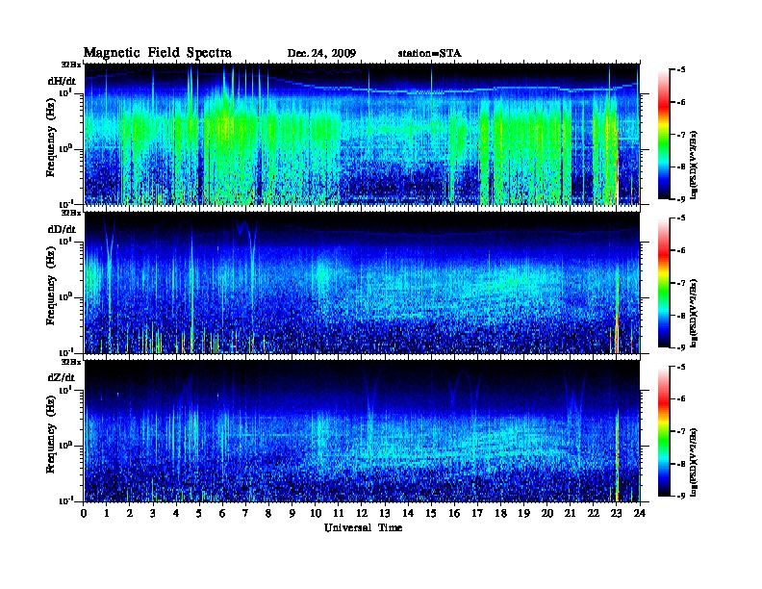Viewport: 762px width, 589px height.
Task: Click inside the dD/dt spectrogram panel
Action: click(362, 283)
